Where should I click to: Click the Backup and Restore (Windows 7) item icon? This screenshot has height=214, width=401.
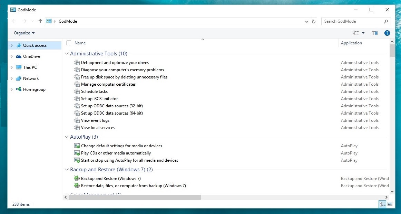pos(77,178)
